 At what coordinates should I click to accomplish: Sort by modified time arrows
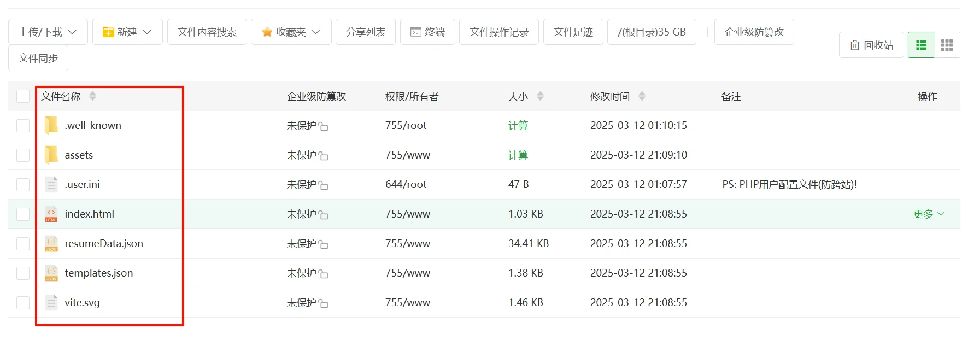point(642,96)
